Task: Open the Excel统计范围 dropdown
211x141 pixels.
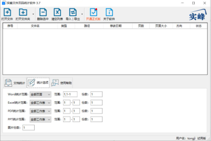Action: (41, 103)
